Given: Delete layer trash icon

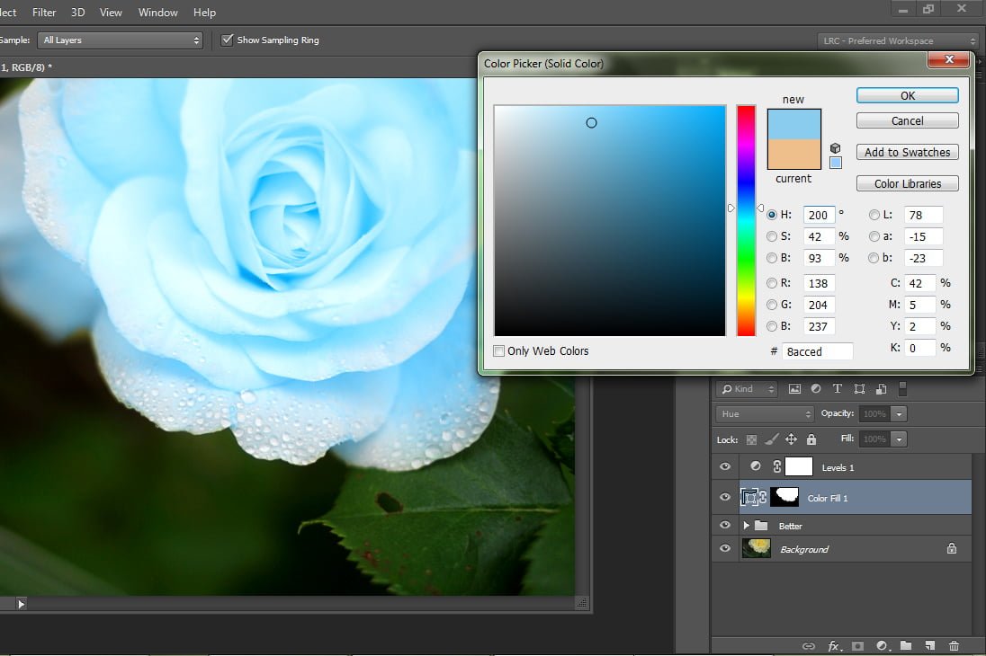Looking at the screenshot, I should pos(954,645).
